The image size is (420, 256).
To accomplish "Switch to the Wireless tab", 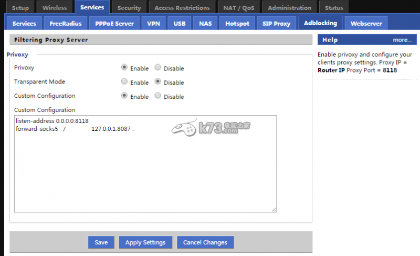I will click(x=55, y=8).
